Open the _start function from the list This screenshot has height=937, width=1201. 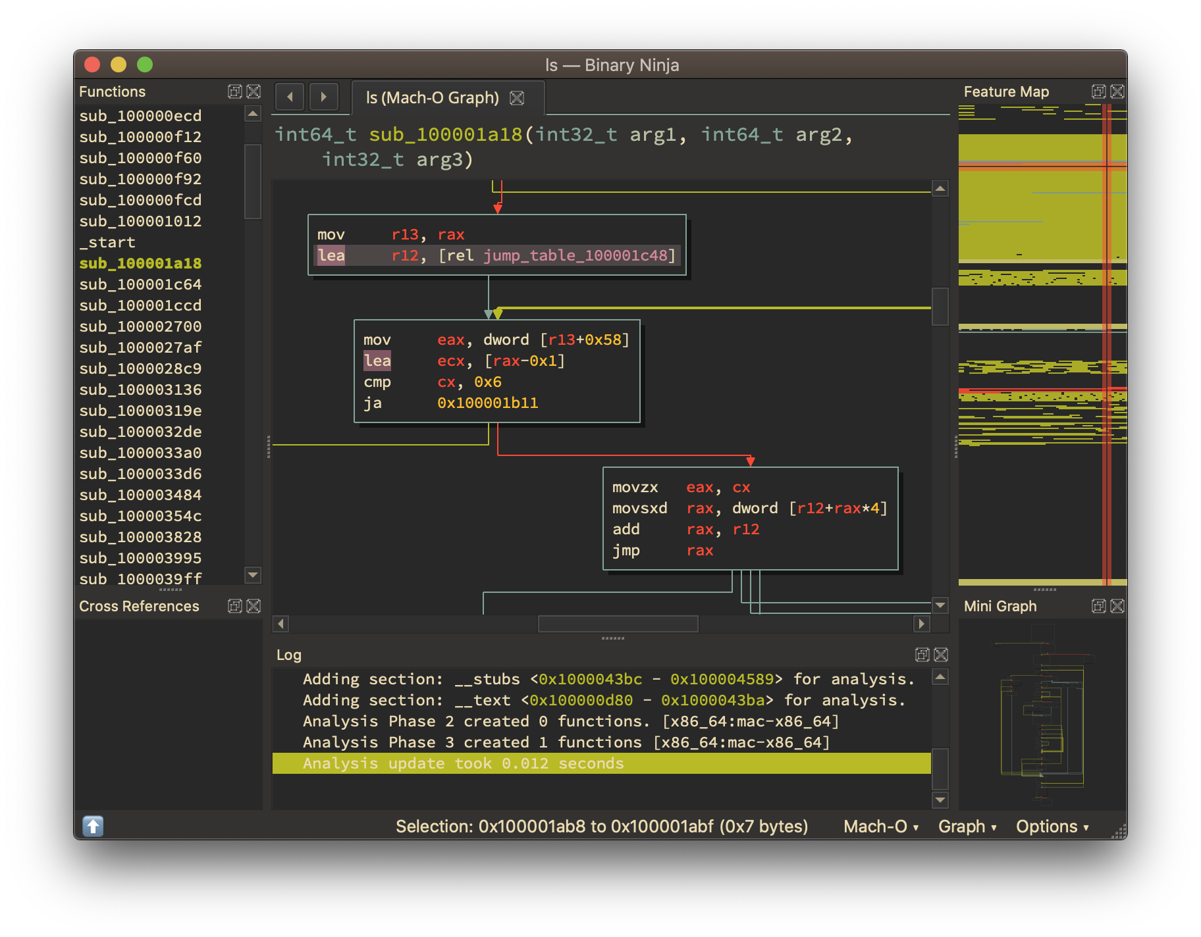click(x=107, y=242)
